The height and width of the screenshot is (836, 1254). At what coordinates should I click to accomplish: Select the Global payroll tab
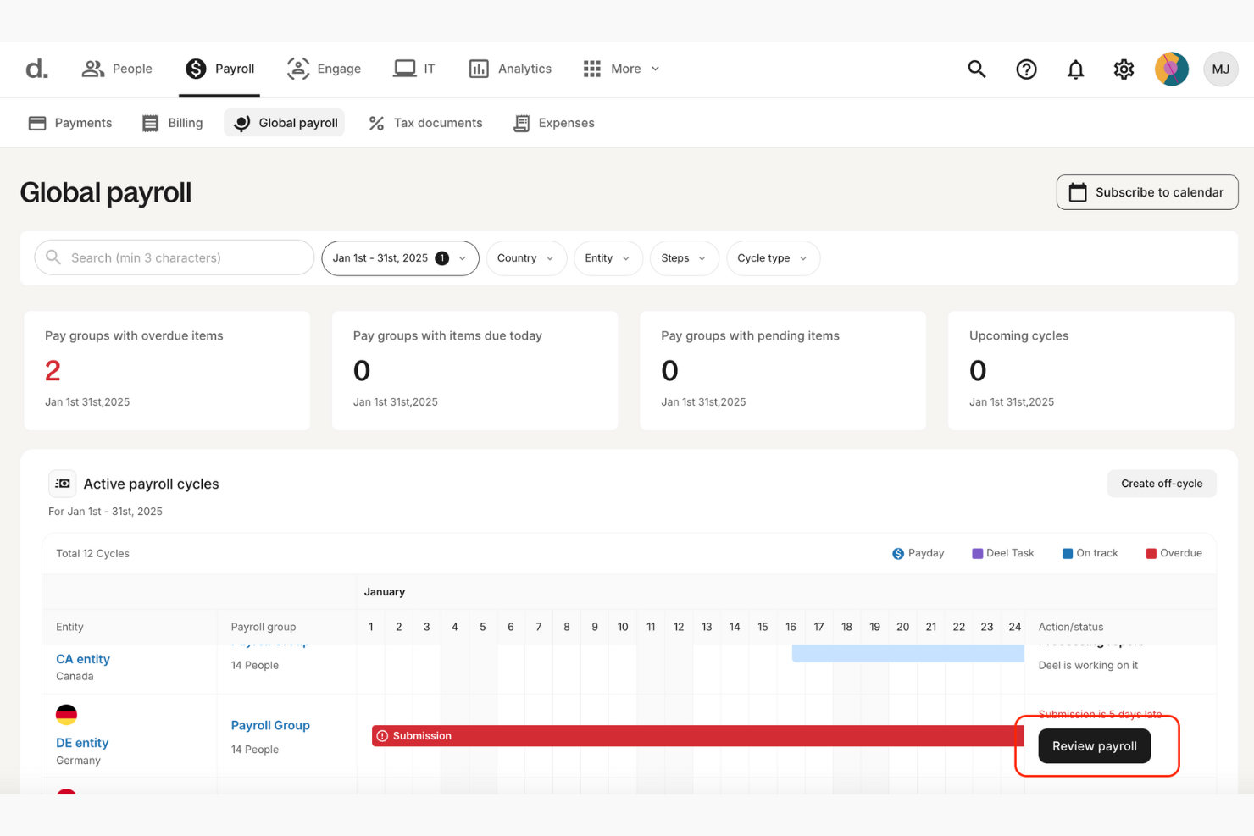(285, 123)
